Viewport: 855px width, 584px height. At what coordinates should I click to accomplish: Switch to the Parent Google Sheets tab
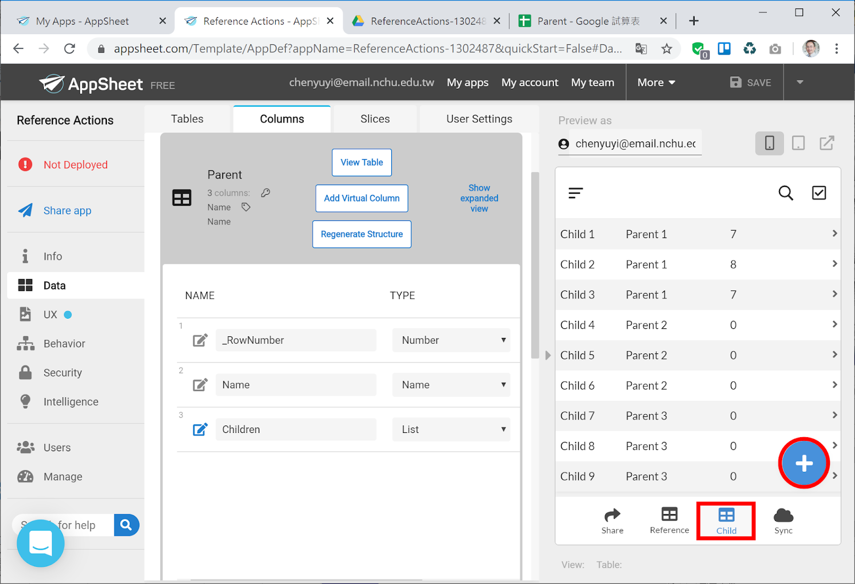point(593,21)
